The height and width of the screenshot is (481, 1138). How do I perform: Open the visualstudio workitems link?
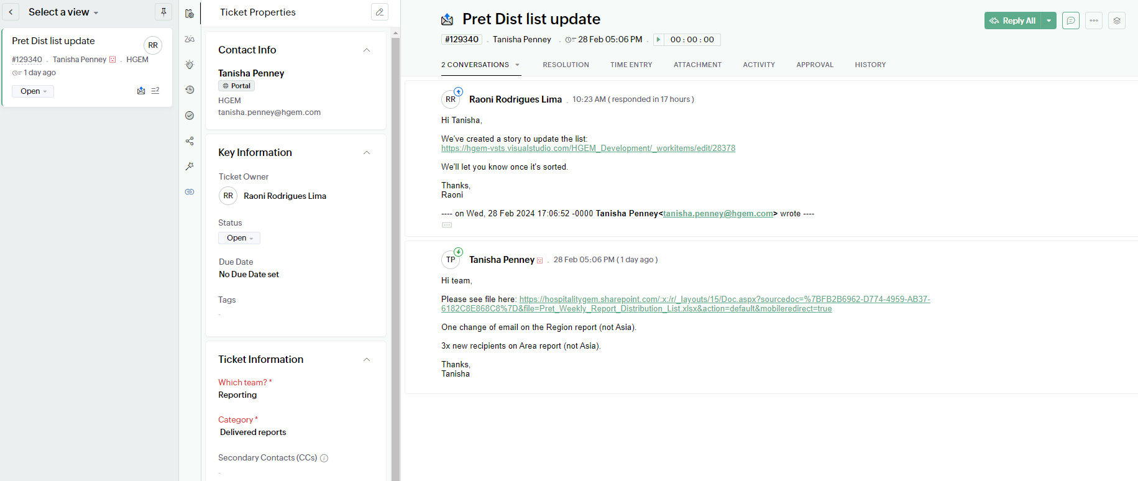click(588, 149)
